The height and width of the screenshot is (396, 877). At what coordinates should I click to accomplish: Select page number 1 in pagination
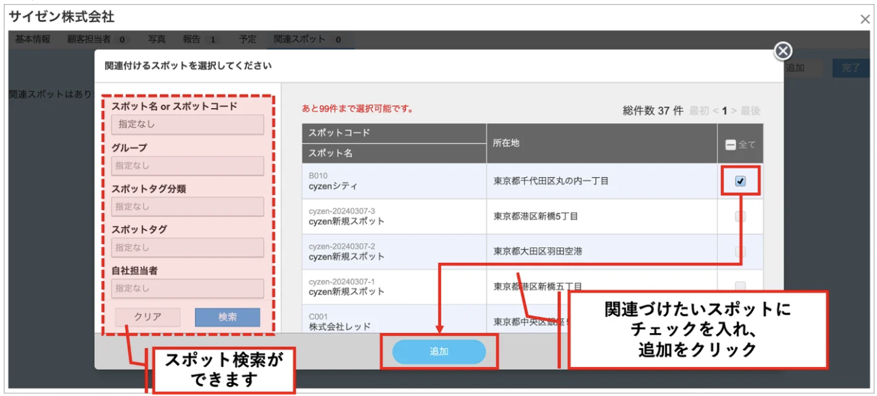pos(724,111)
